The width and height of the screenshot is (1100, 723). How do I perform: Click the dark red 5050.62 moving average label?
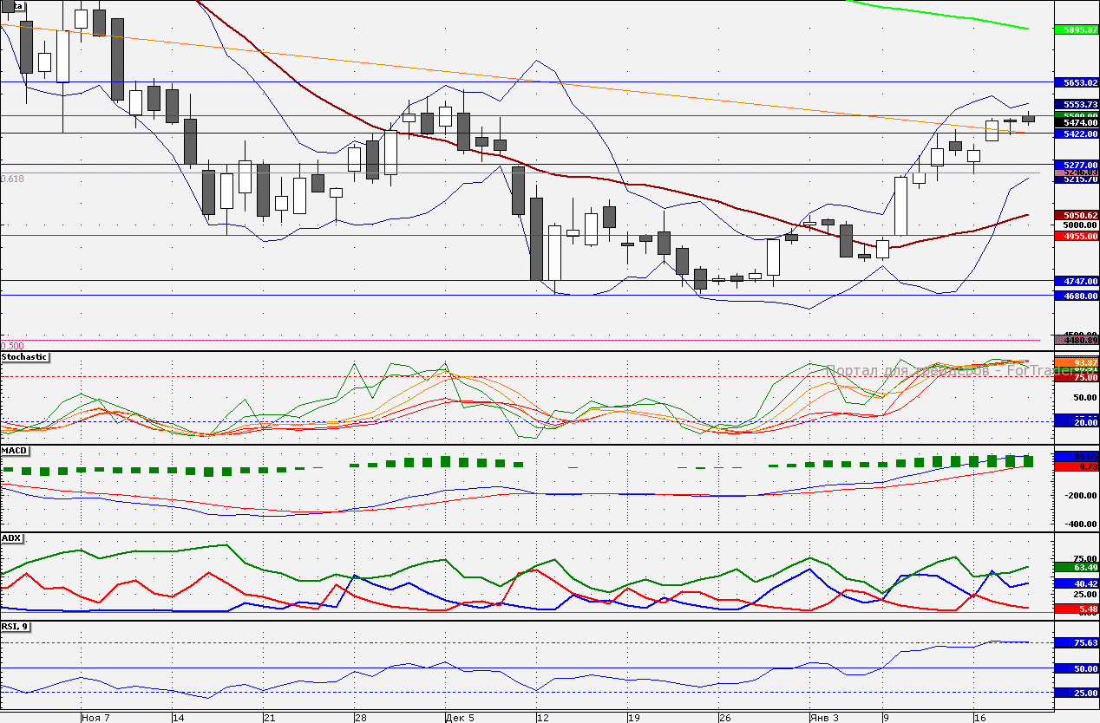pos(1076,215)
